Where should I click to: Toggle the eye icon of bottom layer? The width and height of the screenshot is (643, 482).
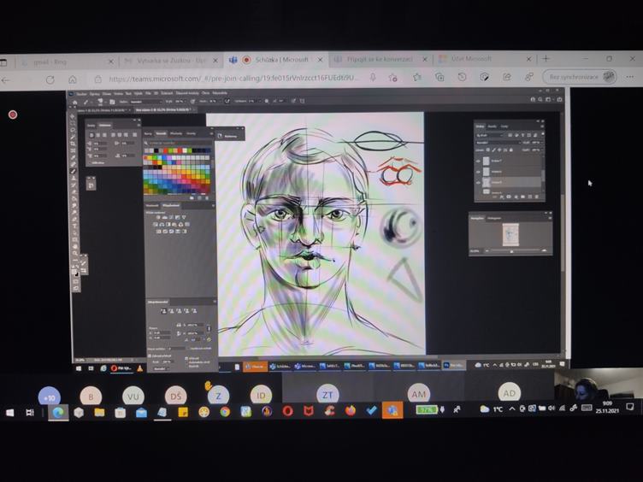(479, 193)
